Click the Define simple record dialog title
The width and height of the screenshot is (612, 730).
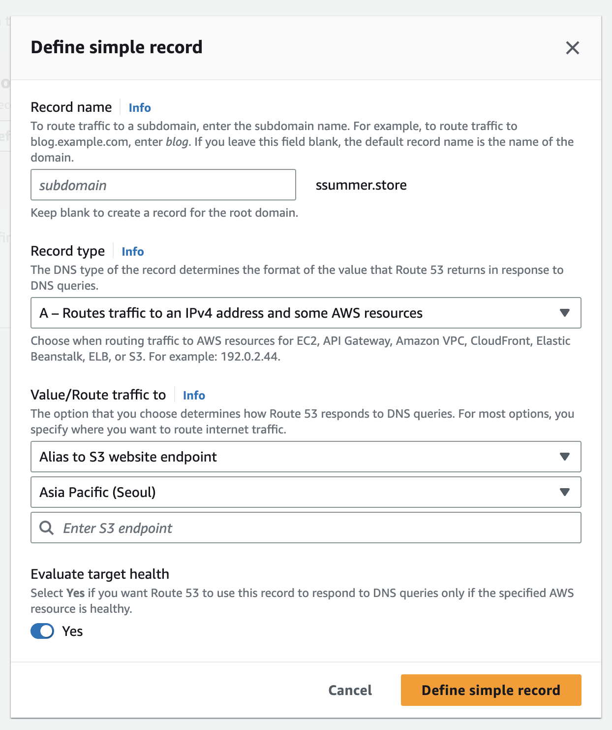117,47
